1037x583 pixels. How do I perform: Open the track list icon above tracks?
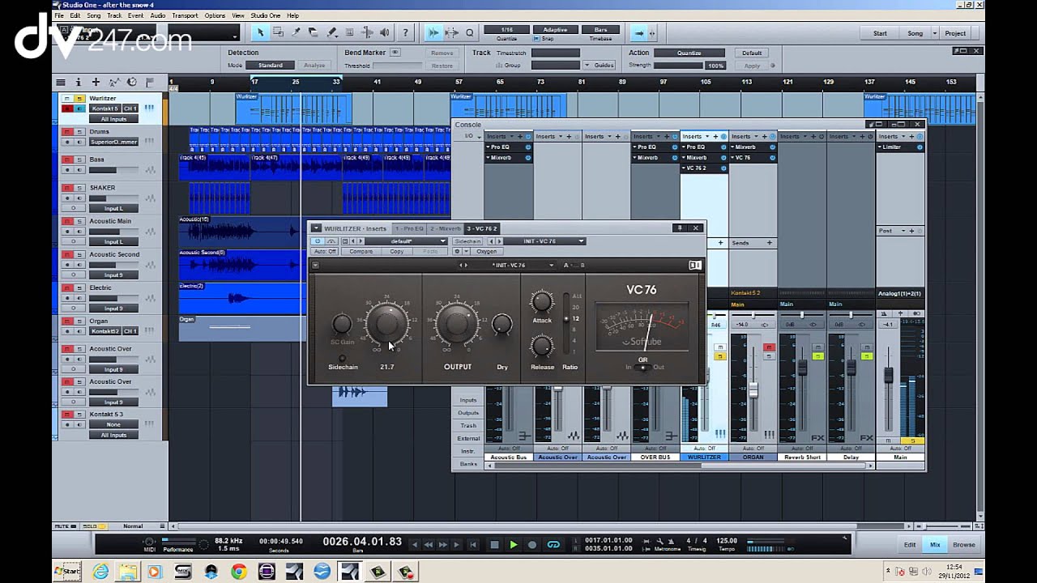(x=60, y=82)
